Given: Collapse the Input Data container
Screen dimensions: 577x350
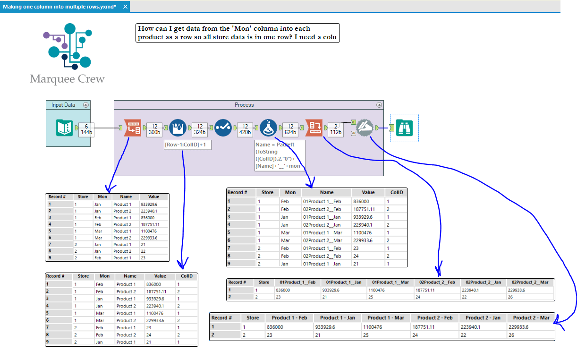Looking at the screenshot, I should coord(85,104).
